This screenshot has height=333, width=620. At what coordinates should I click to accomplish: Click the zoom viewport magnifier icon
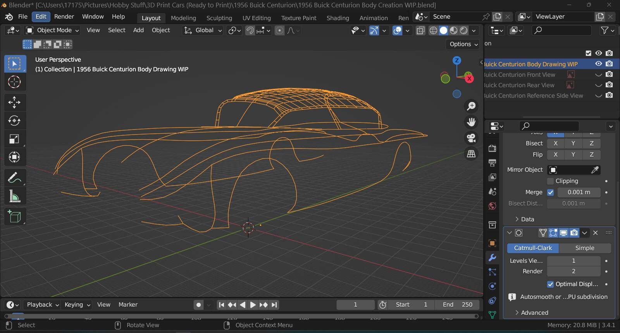(x=471, y=106)
